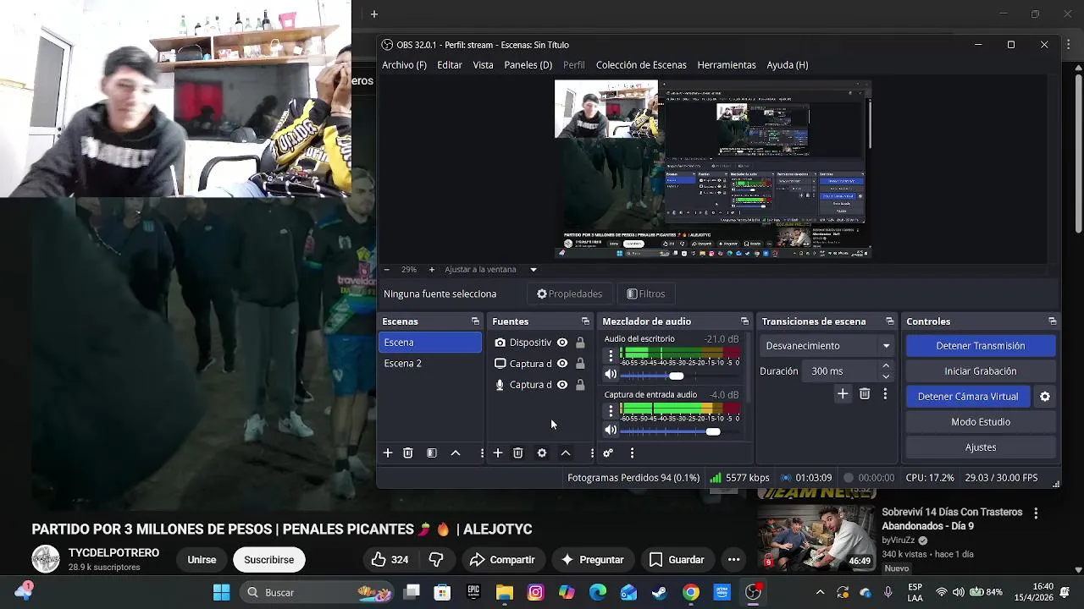The width and height of the screenshot is (1084, 609).
Task: Open transition properties three-dot menu
Action: pyautogui.click(x=885, y=394)
